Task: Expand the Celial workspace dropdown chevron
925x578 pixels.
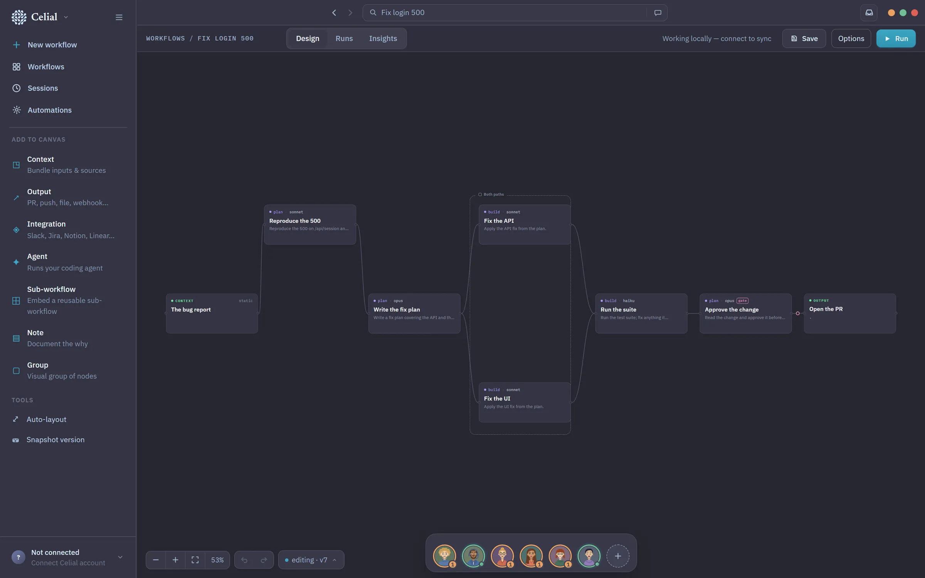Action: click(66, 17)
